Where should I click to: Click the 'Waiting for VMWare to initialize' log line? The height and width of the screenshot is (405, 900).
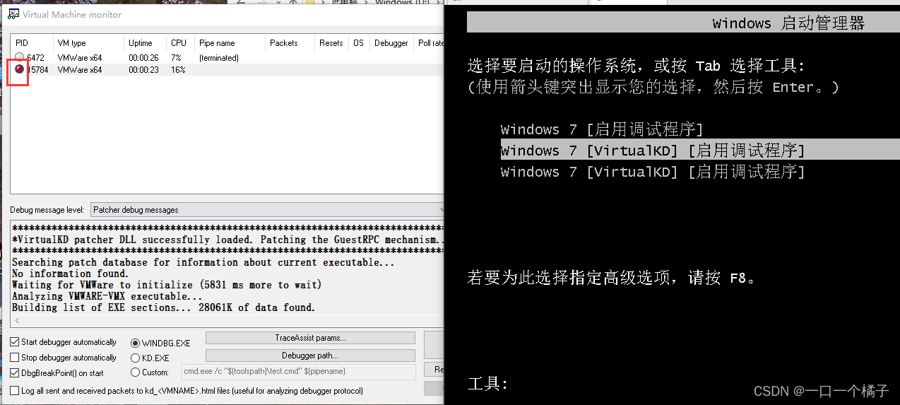[167, 285]
